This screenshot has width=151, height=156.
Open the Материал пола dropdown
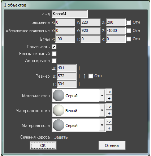(102, 125)
